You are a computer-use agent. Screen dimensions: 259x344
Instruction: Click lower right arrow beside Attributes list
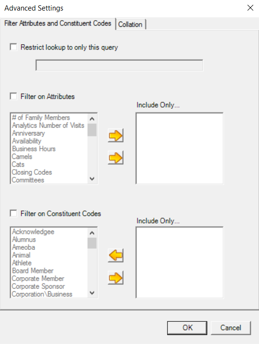click(x=116, y=158)
